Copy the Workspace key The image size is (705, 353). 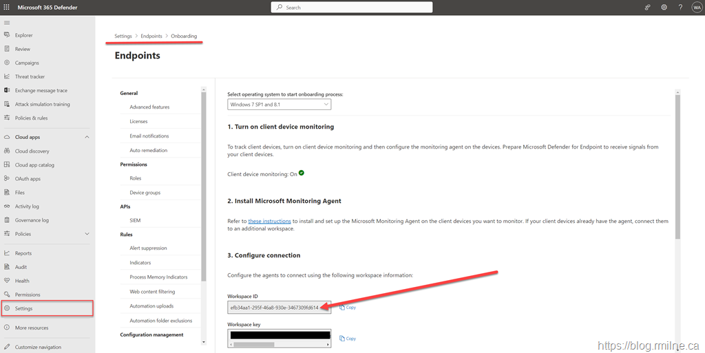click(x=348, y=339)
